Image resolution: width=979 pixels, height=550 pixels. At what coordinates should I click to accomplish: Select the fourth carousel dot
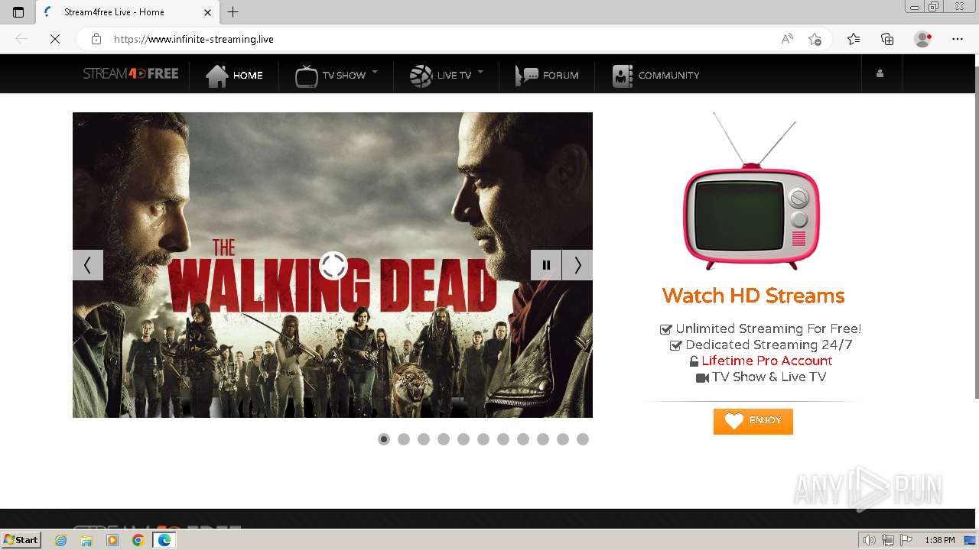[444, 439]
